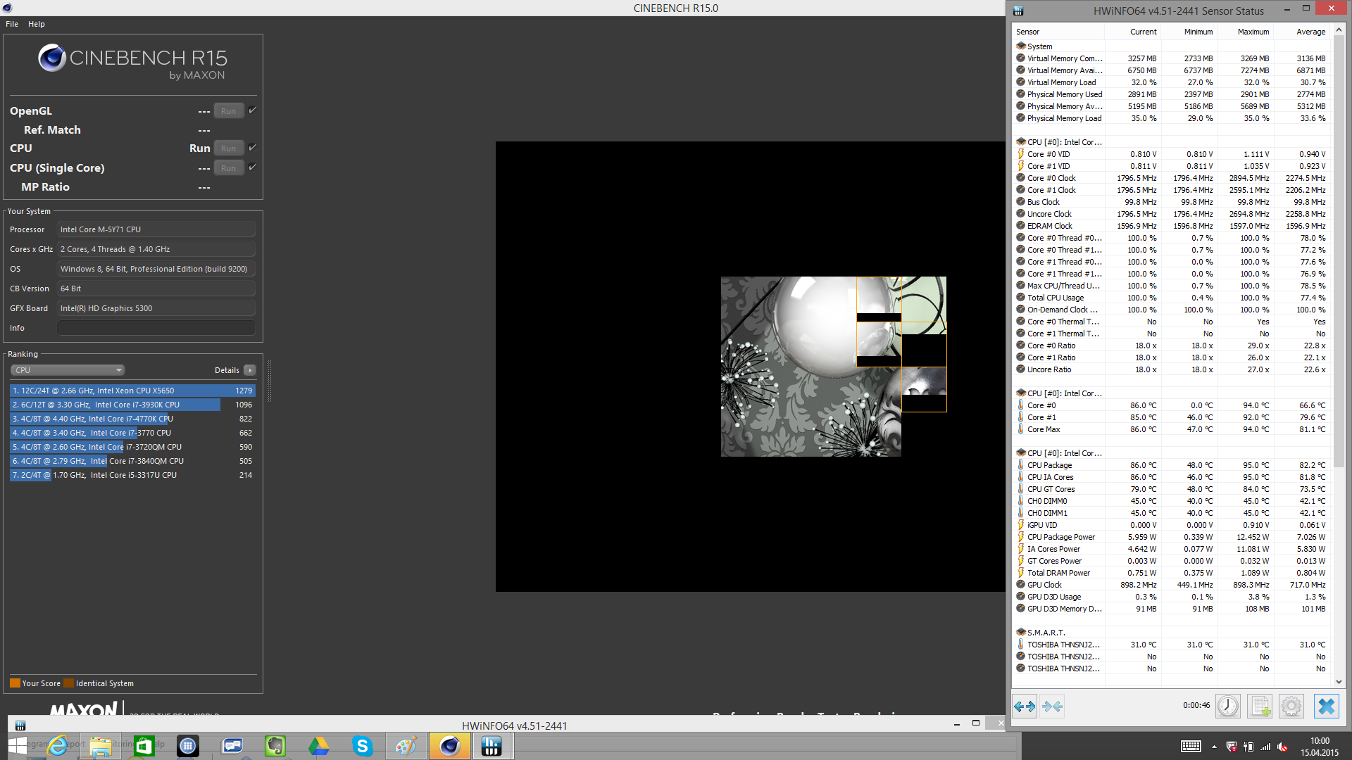Toggle the CPU (Single Core) checkbox
Viewport: 1352px width, 760px height.
(x=252, y=167)
